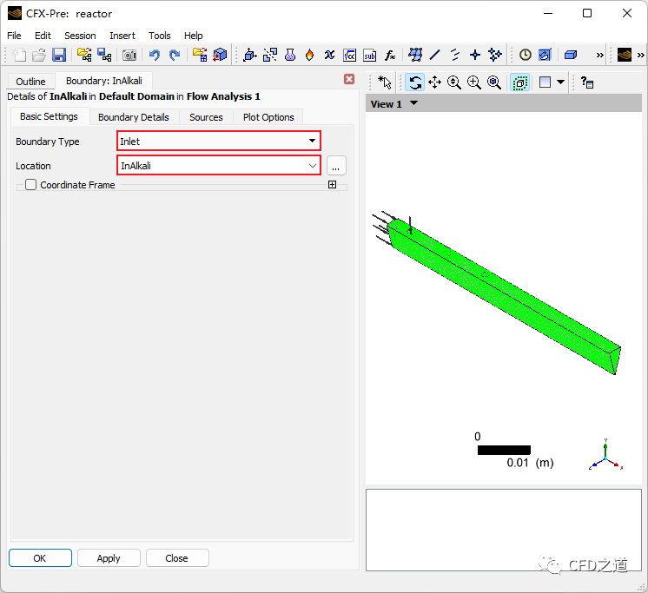The image size is (648, 593).
Task: Click the OK button
Action: coord(40,558)
